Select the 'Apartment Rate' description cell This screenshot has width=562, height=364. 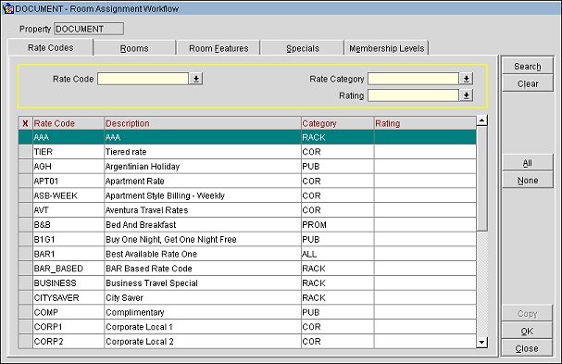[203, 181]
